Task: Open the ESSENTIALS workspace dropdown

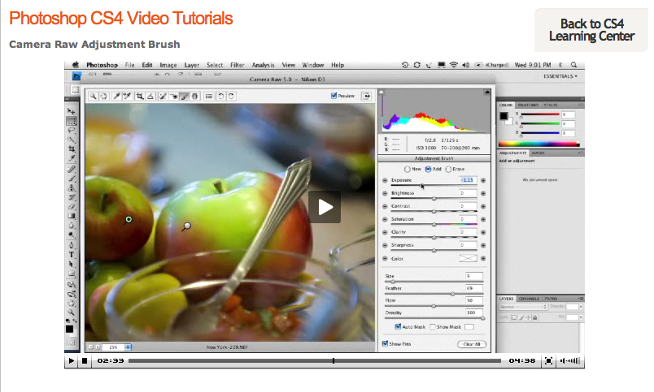Action: coord(560,76)
